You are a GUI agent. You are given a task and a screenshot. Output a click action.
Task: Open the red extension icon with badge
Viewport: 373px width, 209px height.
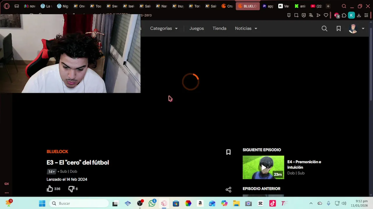337,15
